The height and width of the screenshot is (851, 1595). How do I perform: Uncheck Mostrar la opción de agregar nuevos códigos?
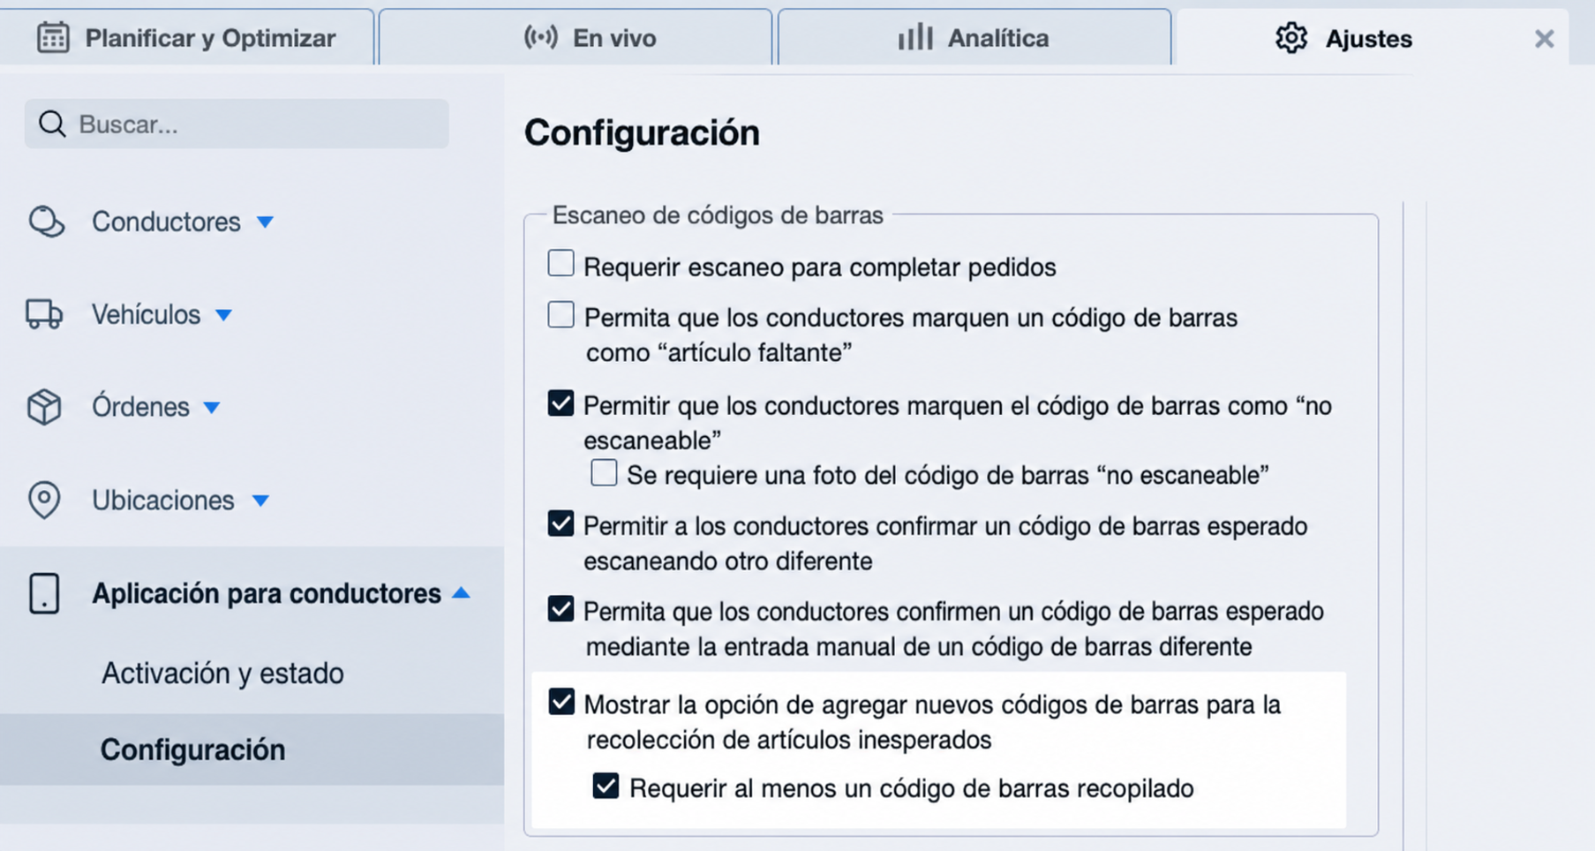tap(561, 702)
